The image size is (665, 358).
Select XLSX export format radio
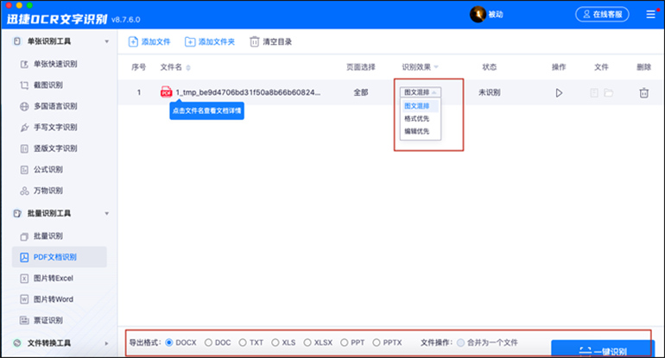(307, 342)
